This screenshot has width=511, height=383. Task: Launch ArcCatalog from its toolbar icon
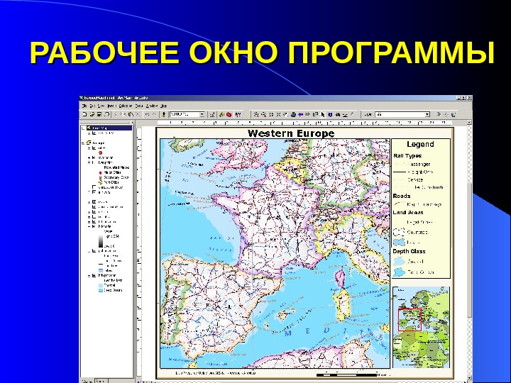click(x=222, y=114)
